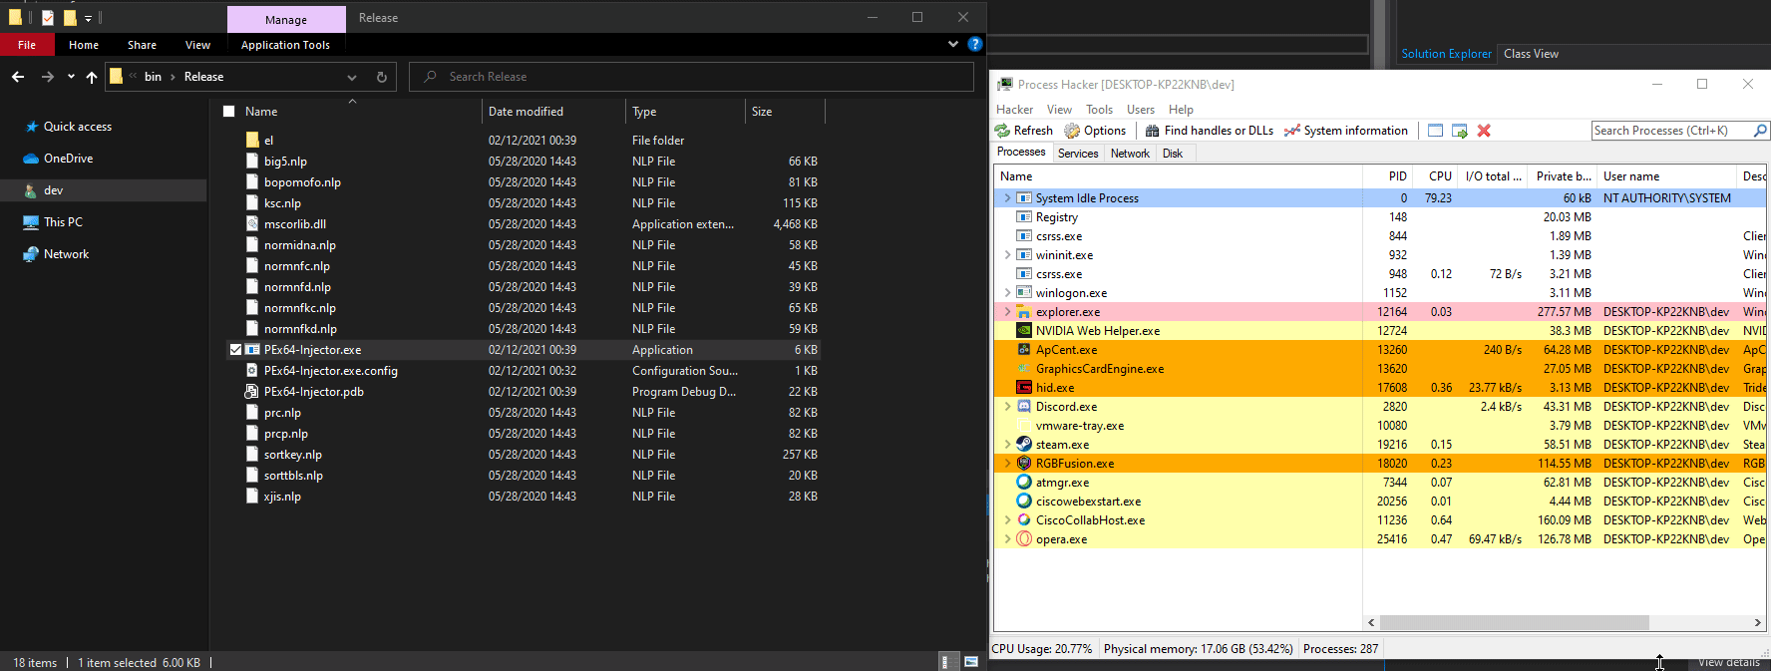The width and height of the screenshot is (1771, 671).
Task: Sort processes by the CPU column header
Action: tap(1436, 176)
